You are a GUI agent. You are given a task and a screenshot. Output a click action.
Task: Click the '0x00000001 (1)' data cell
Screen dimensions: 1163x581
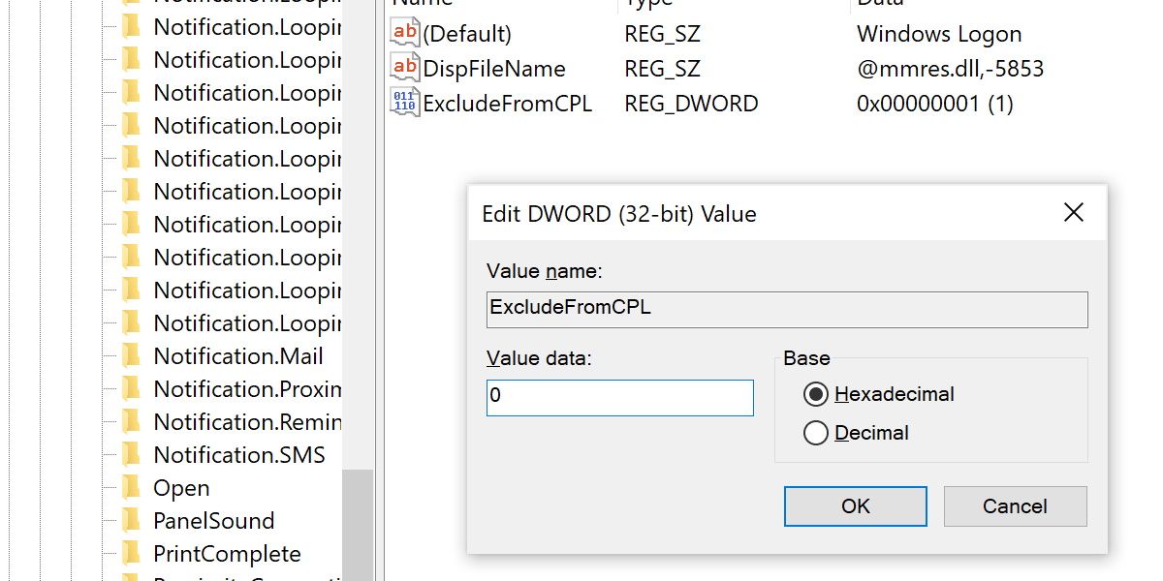pyautogui.click(x=935, y=104)
